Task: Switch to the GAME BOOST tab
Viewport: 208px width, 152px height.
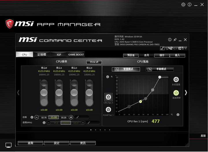Action: tap(76, 54)
